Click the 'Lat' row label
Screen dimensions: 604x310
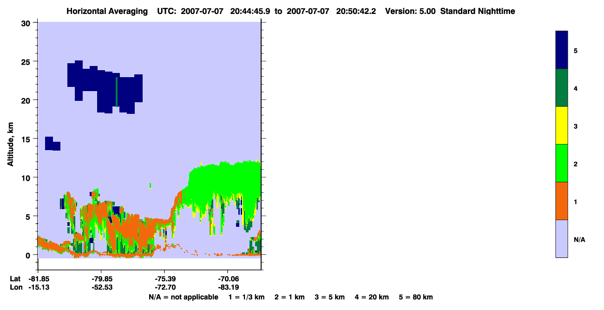pyautogui.click(x=15, y=278)
